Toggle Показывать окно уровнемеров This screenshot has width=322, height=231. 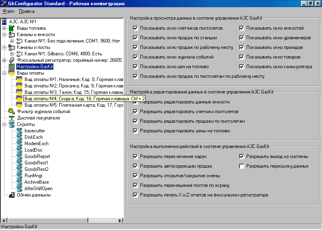(242, 38)
